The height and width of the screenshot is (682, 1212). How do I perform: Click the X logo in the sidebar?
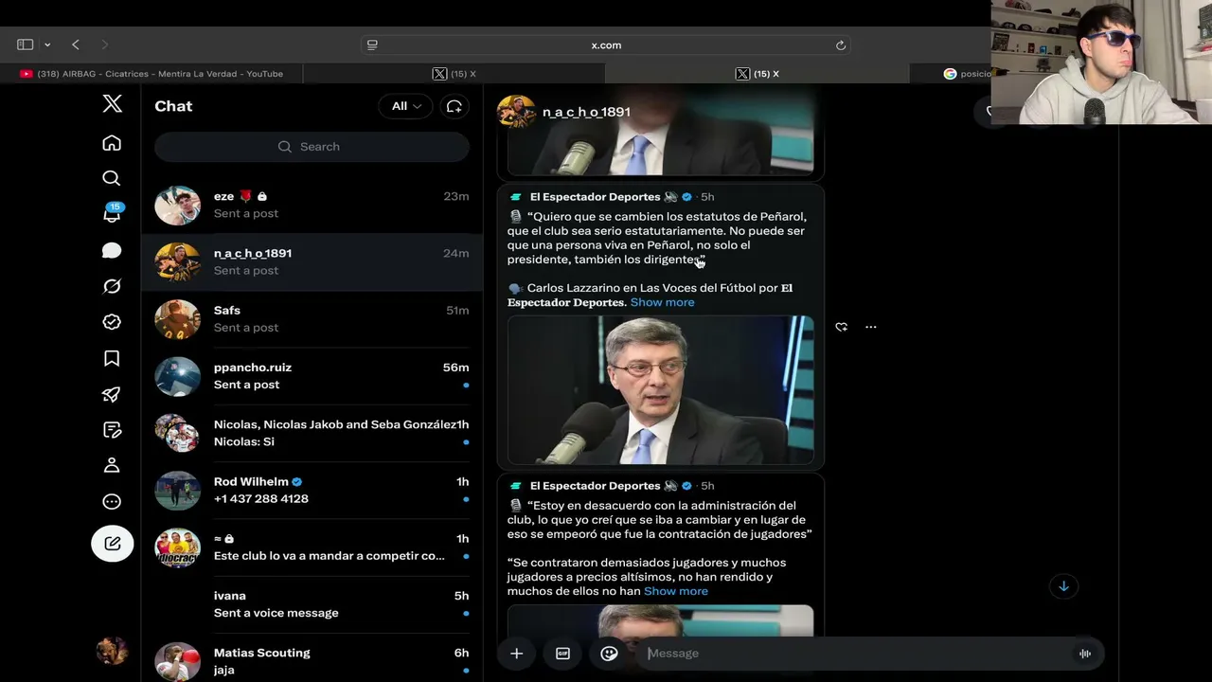[x=112, y=104]
